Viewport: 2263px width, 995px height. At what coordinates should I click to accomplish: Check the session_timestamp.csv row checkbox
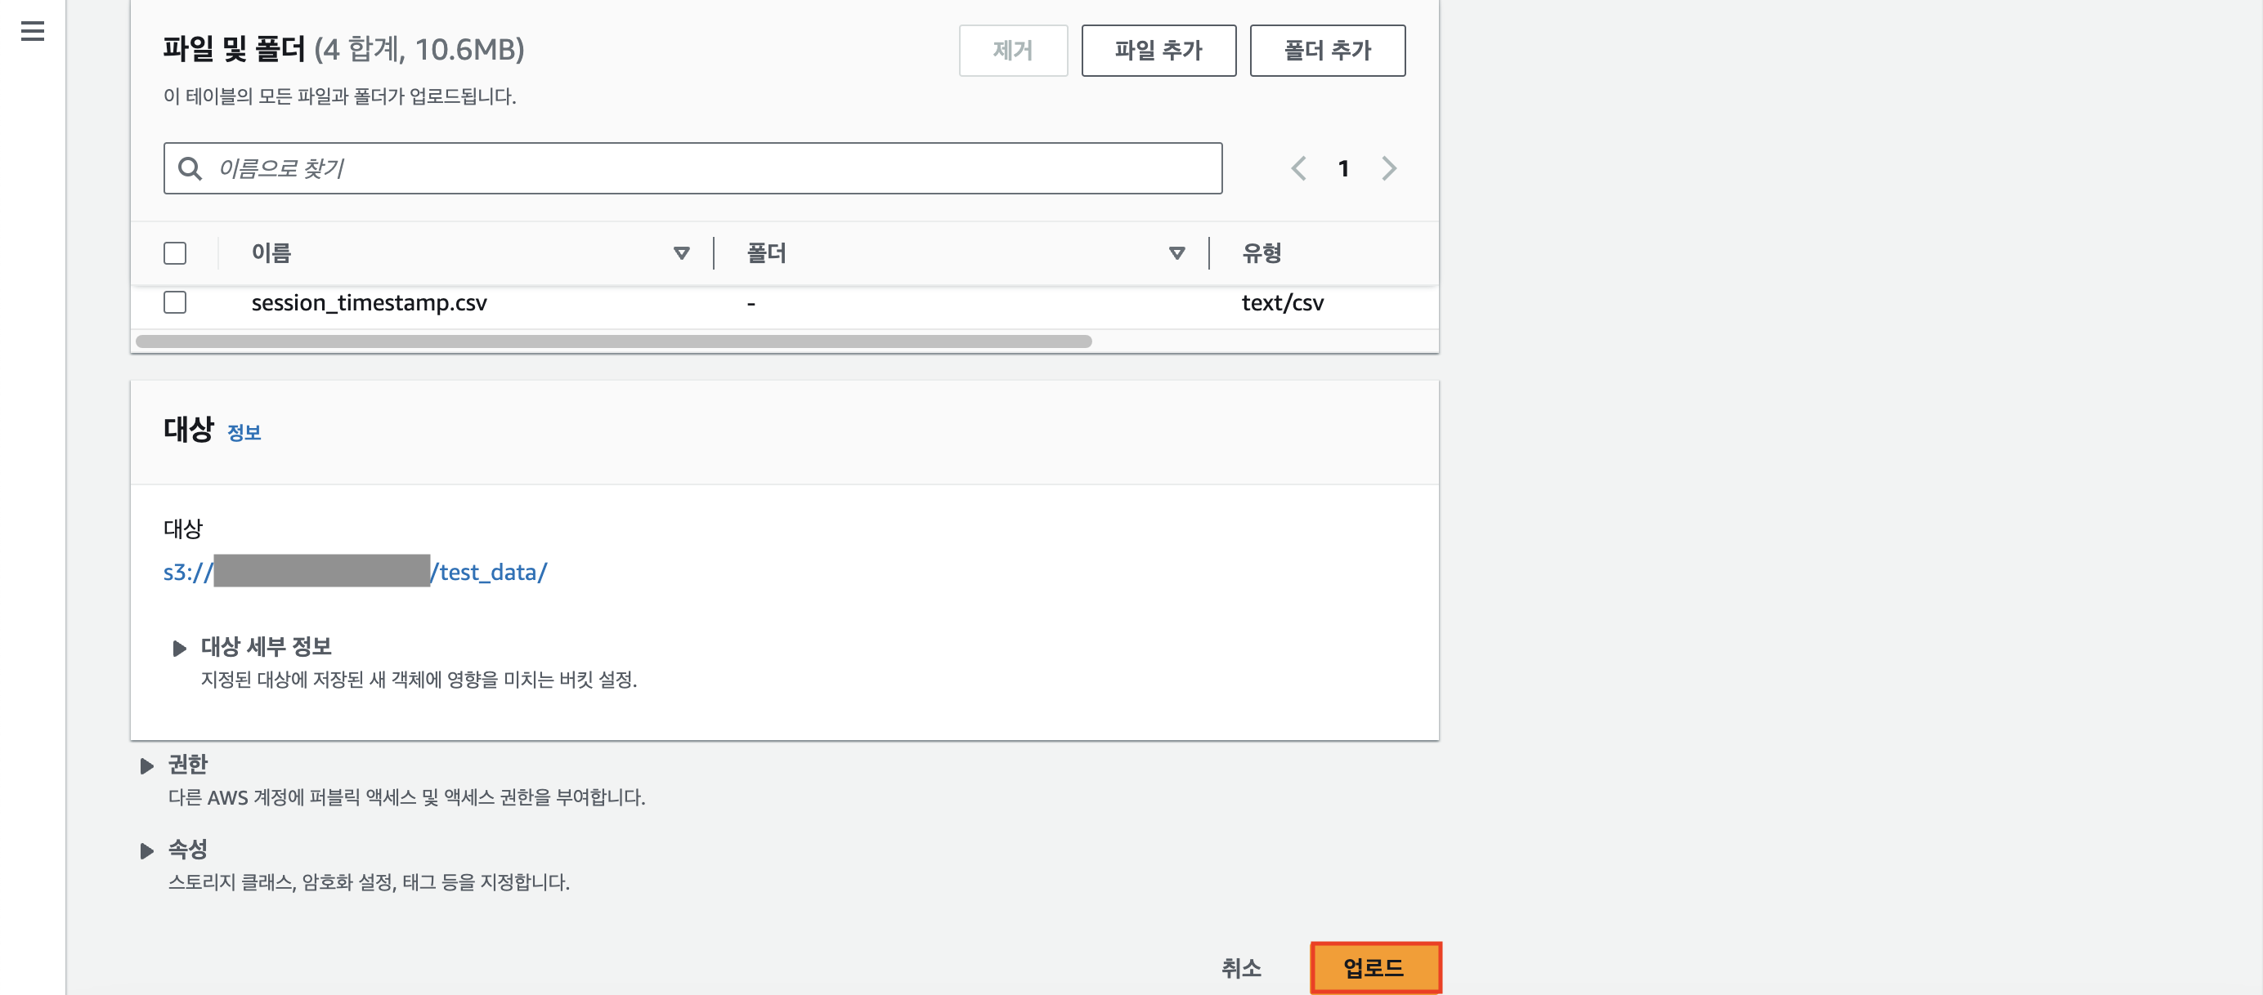coord(175,303)
